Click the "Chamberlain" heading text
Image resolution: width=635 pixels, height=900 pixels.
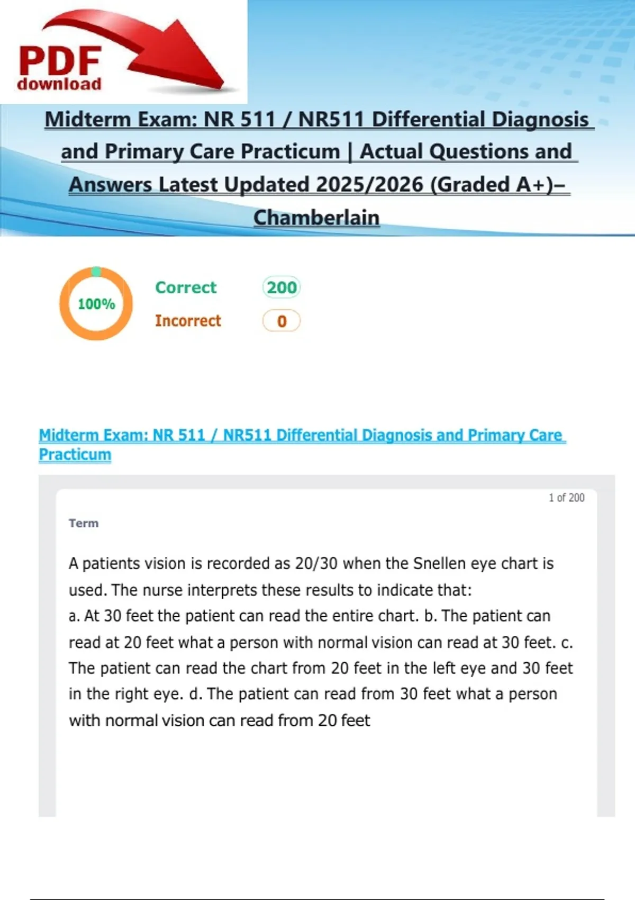tap(316, 218)
